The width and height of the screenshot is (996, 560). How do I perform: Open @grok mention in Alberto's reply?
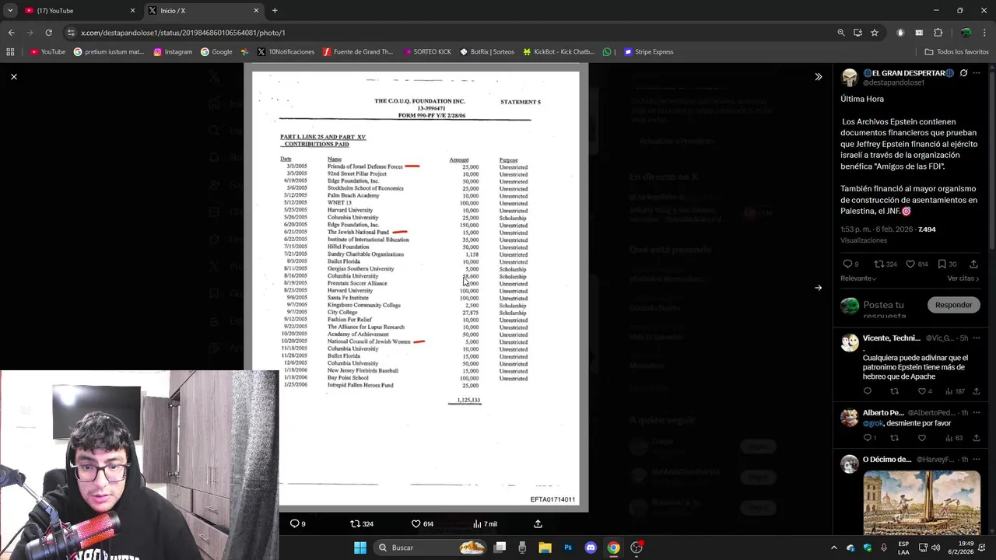(872, 423)
